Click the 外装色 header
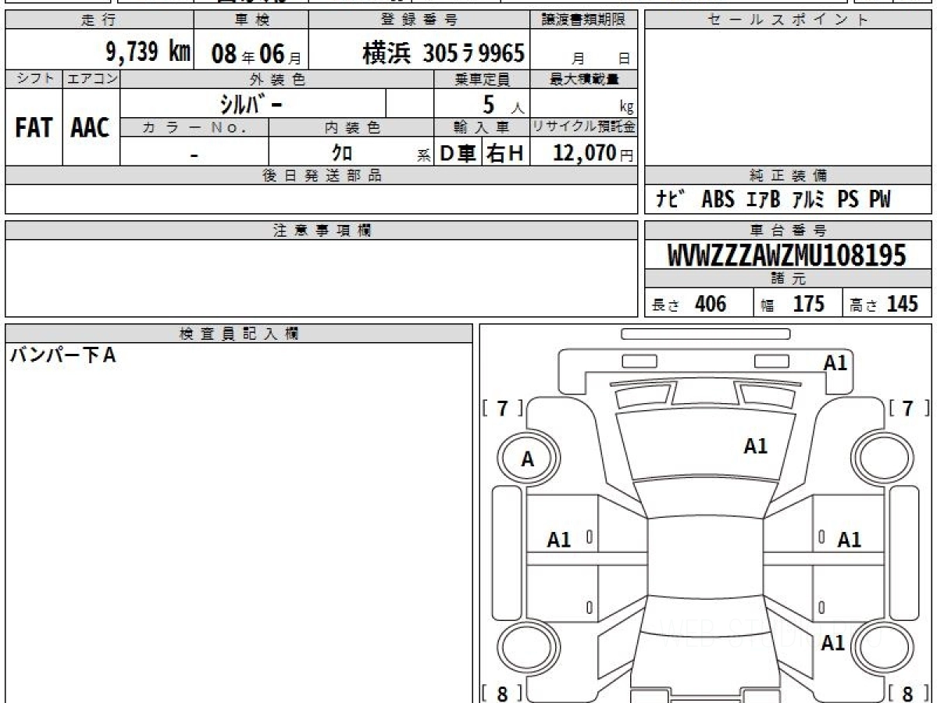Viewport: 937px width, 703px height. [277, 78]
